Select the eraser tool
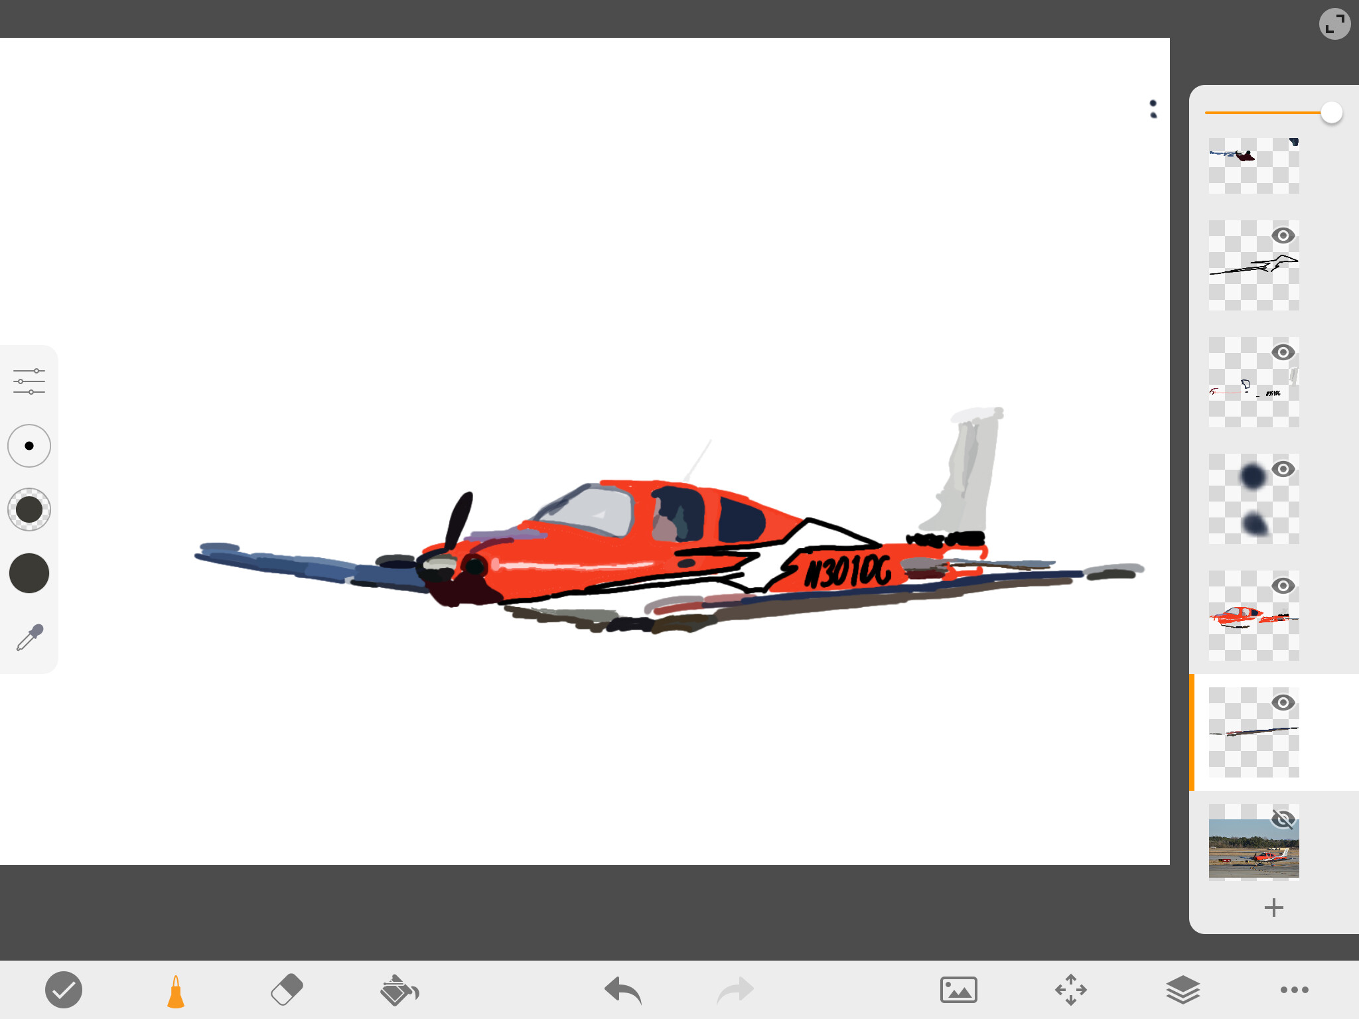 pos(287,990)
